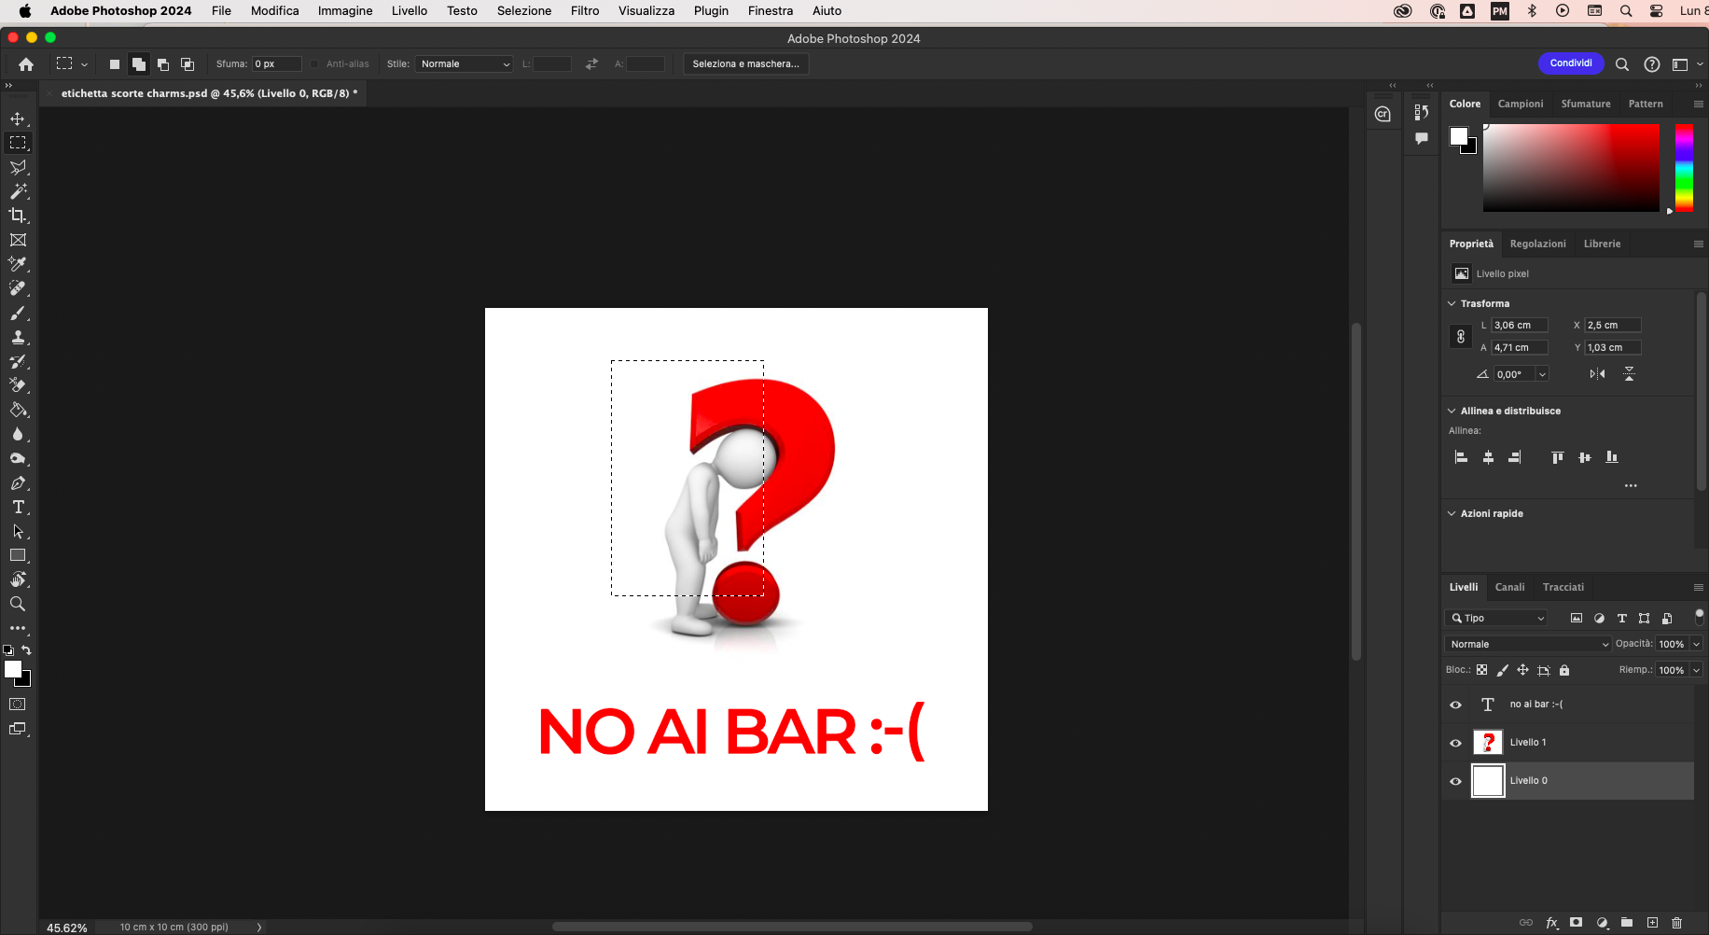This screenshot has width=1709, height=935.
Task: Select the Type tool in the toolbar
Action: click(x=18, y=508)
